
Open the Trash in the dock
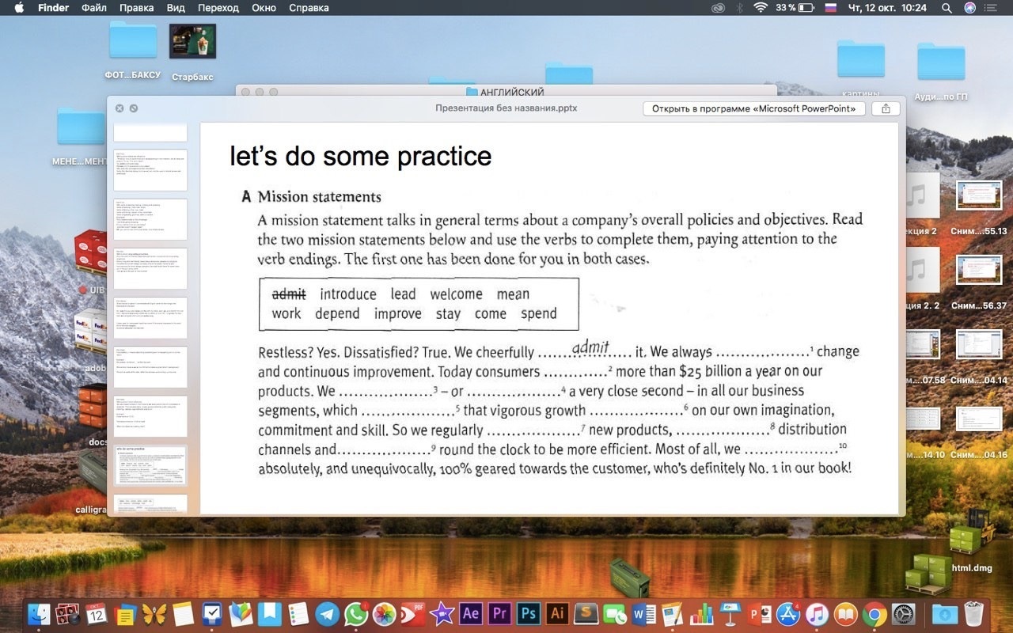973,613
